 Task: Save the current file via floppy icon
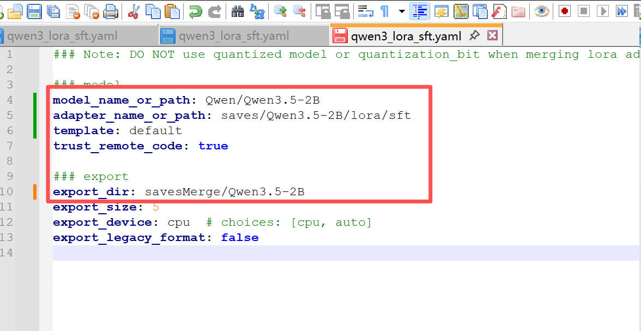coord(34,11)
